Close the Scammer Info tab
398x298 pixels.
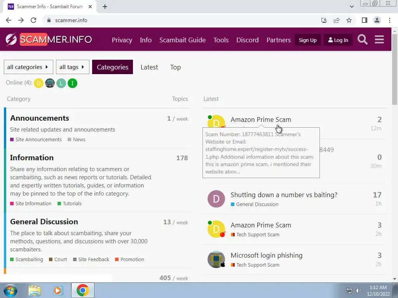pos(90,7)
